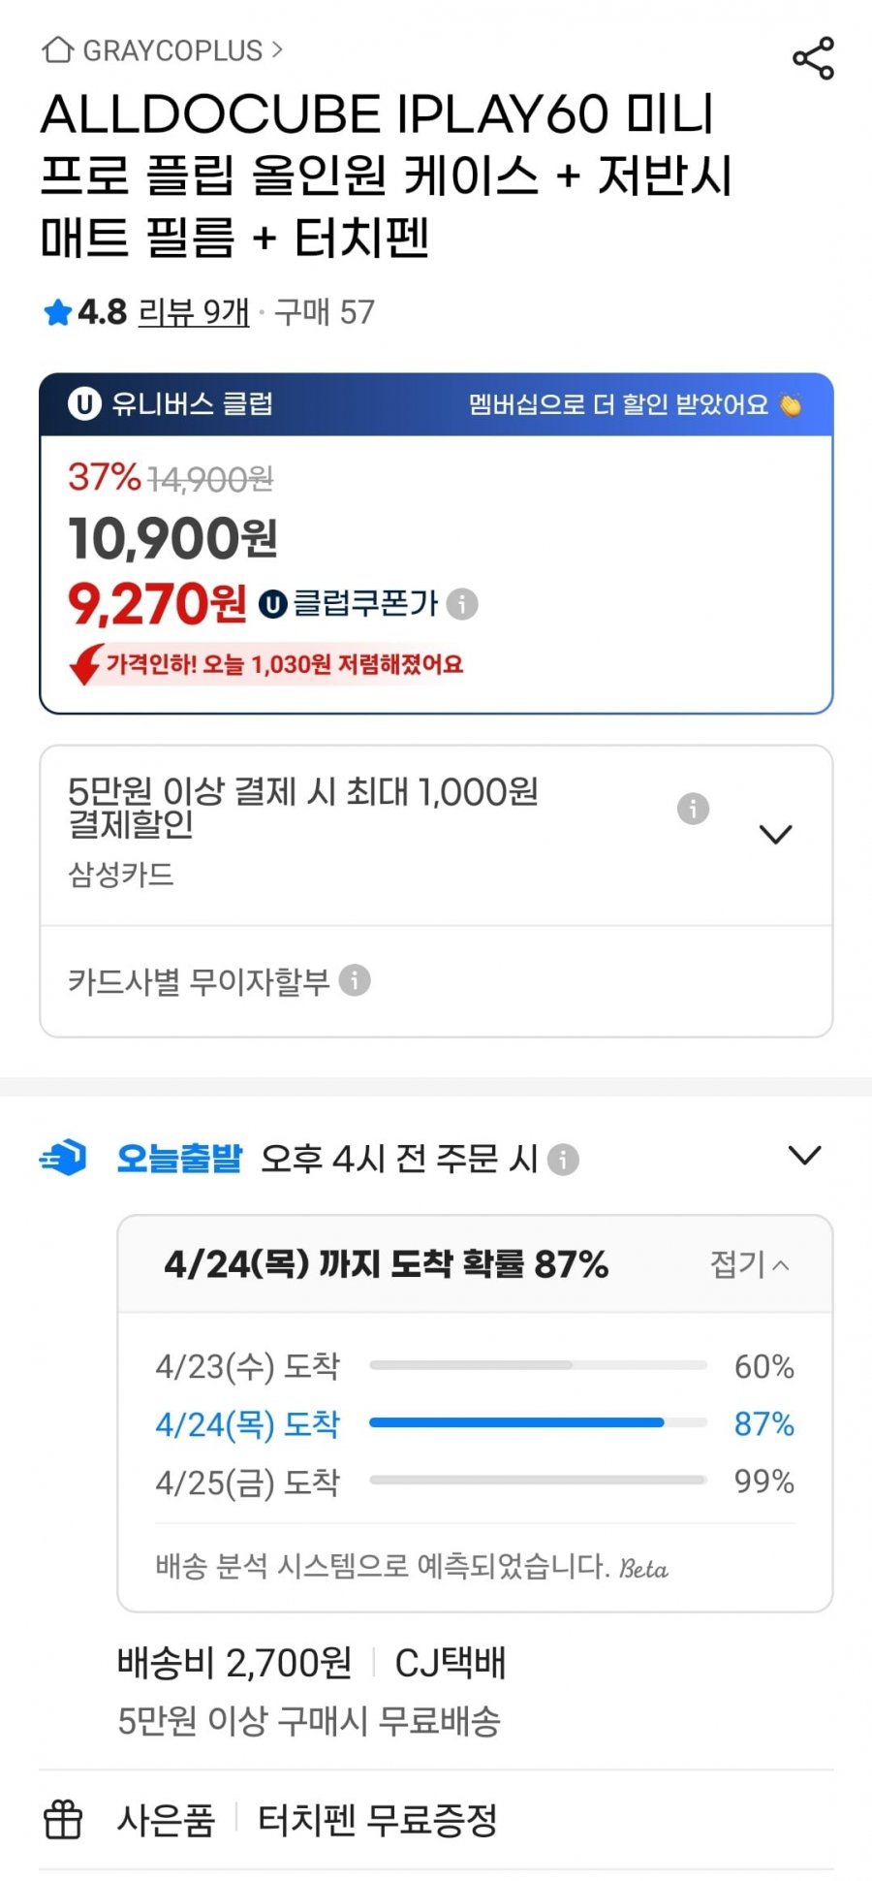This screenshot has width=872, height=1881.
Task: Expand the 삼성카드 결제할인 chevron
Action: click(x=775, y=834)
